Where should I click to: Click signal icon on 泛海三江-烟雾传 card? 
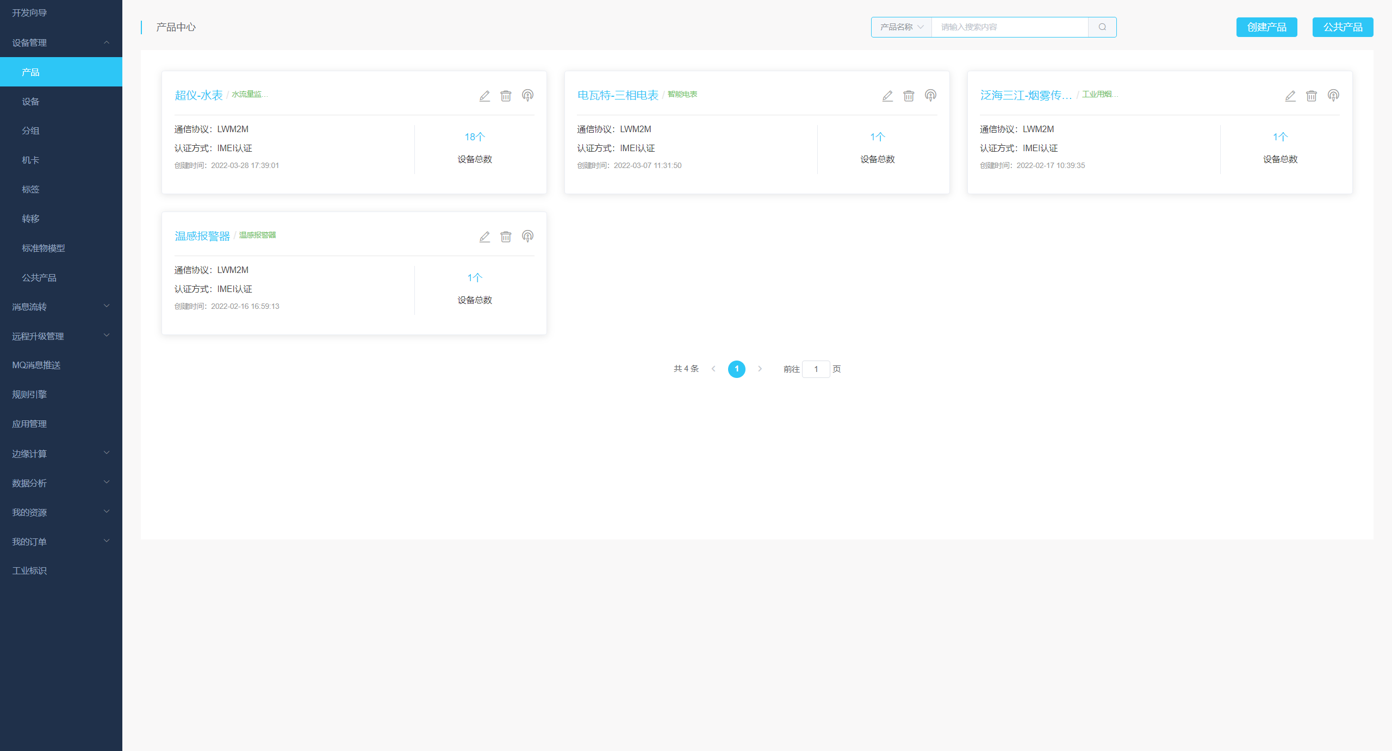[x=1333, y=96]
